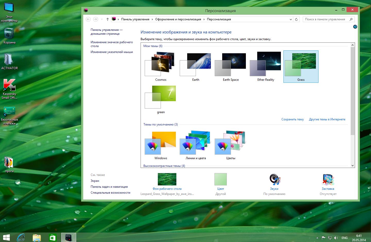The height and width of the screenshot is (242, 371).
Task: Open the Sounds (Звуки) settings icon
Action: click(274, 180)
